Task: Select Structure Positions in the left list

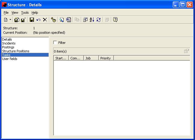Action: pyautogui.click(x=16, y=51)
